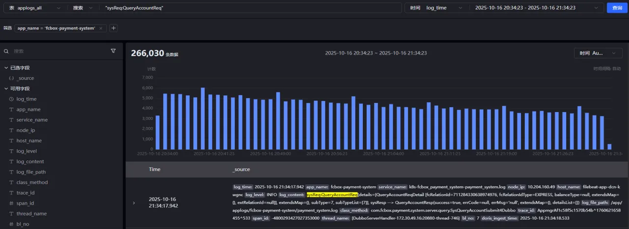Click the clock icon beside log_time field
629x229 pixels.
click(x=11, y=99)
